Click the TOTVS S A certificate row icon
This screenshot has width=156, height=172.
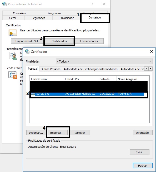(x=33, y=94)
